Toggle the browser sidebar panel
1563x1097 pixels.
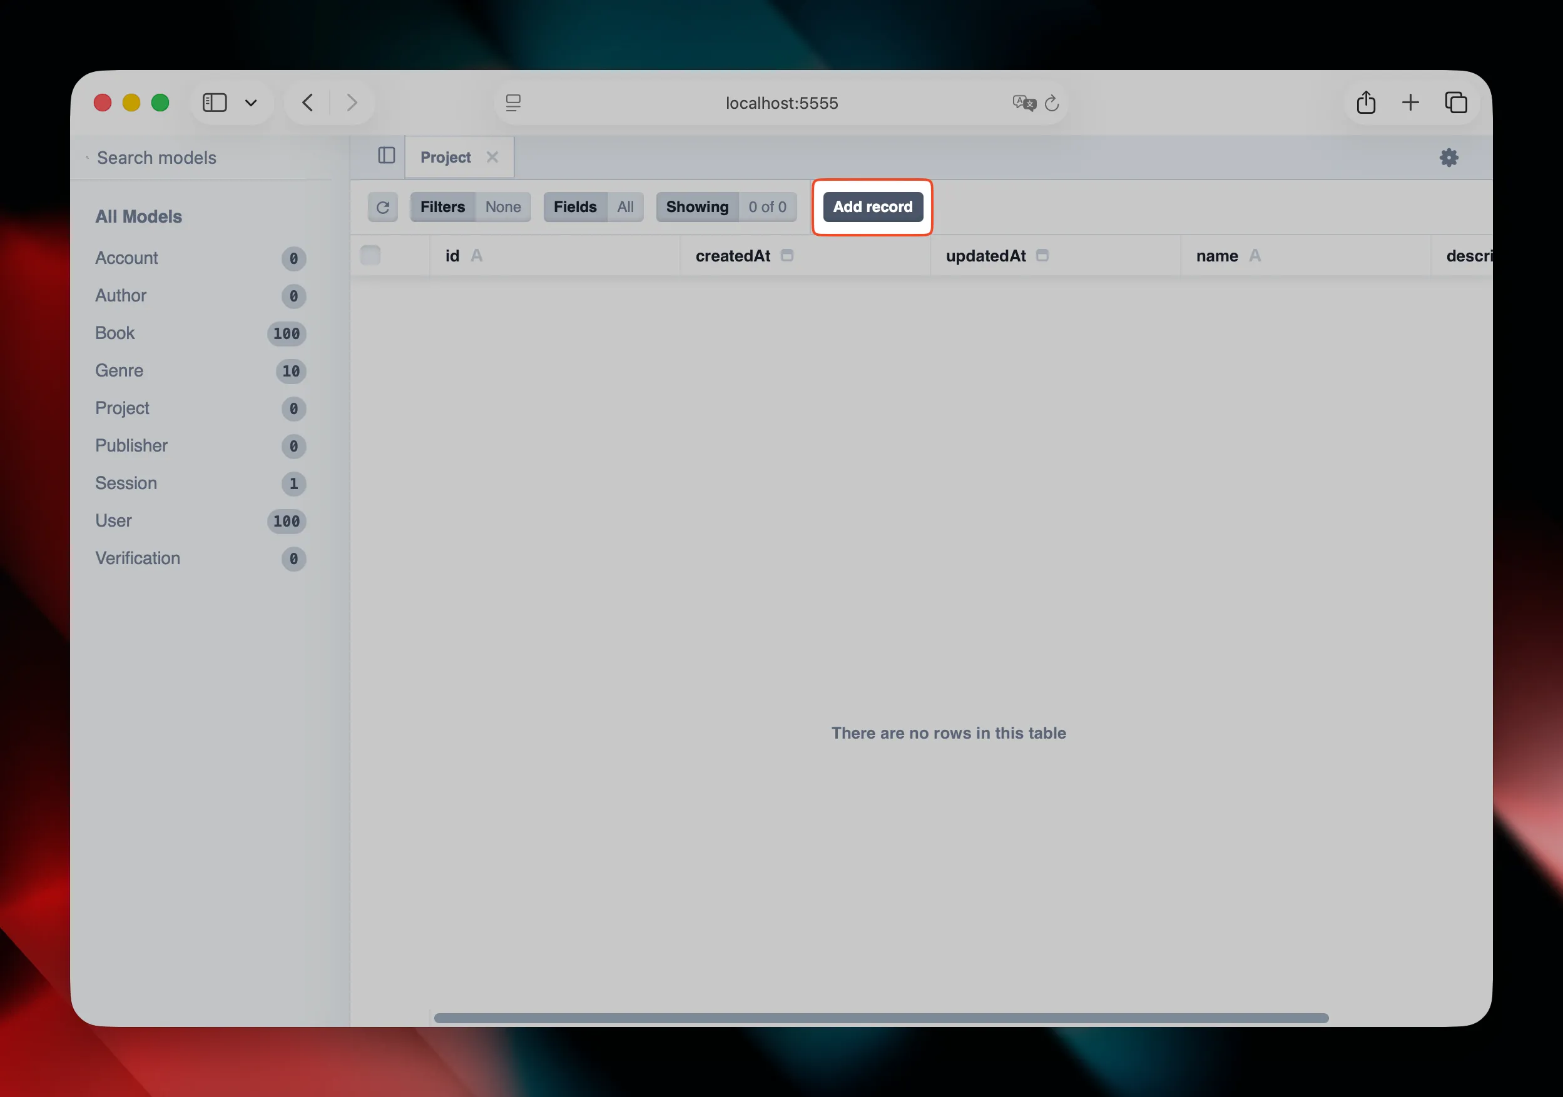coord(214,102)
